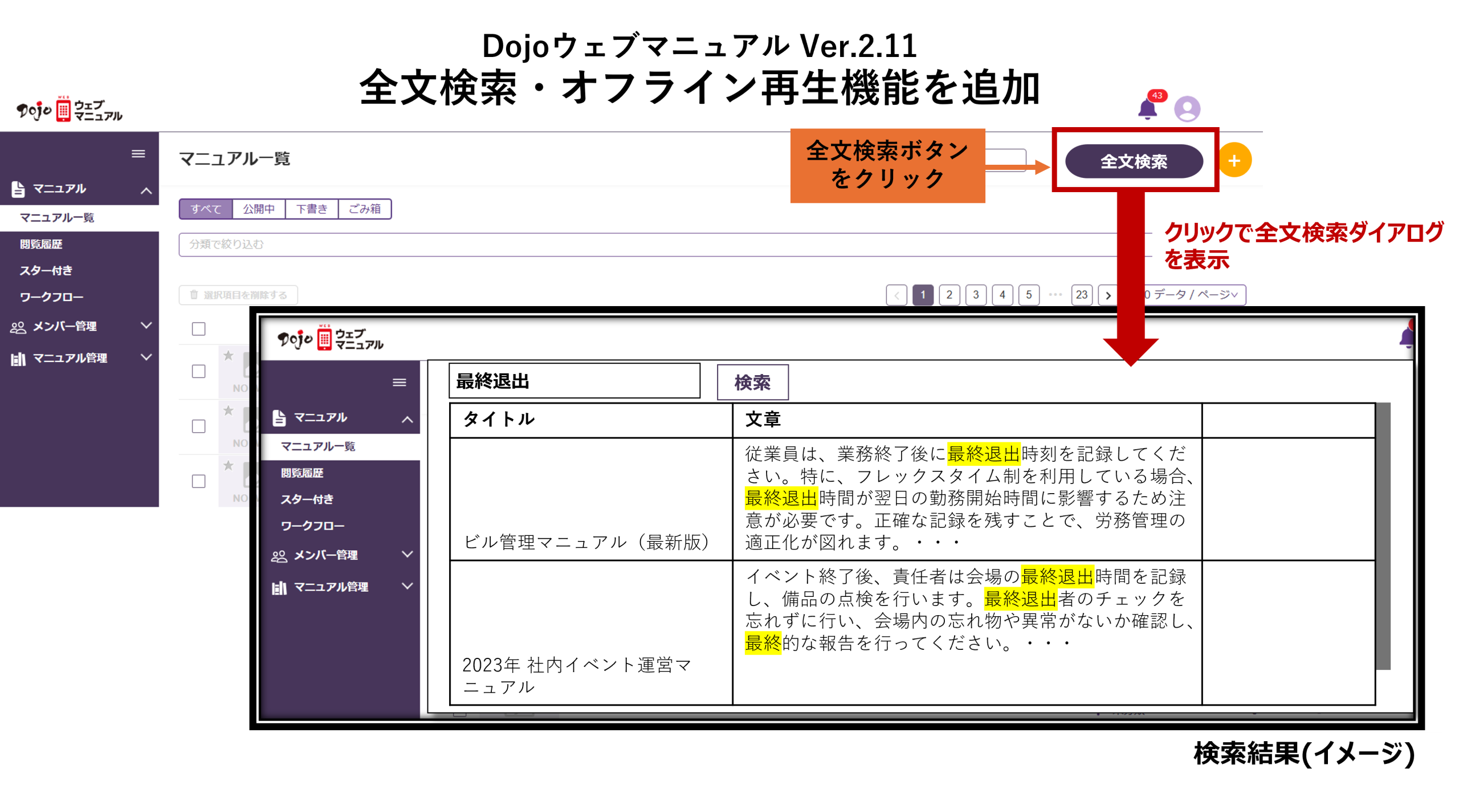
Task: Select the すべて filter tab
Action: (x=206, y=209)
